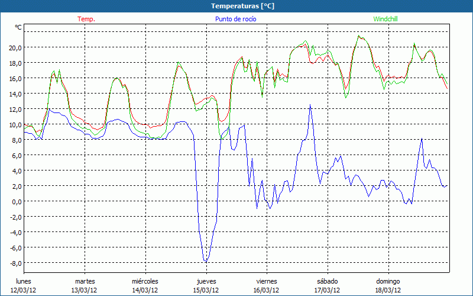Viewport: 473px width, 296px height.
Task: Click the °C unit label on y-axis
Action: pos(18,27)
